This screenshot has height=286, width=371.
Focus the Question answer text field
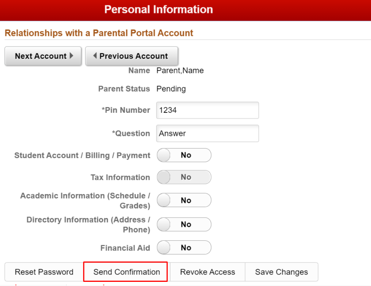point(207,133)
